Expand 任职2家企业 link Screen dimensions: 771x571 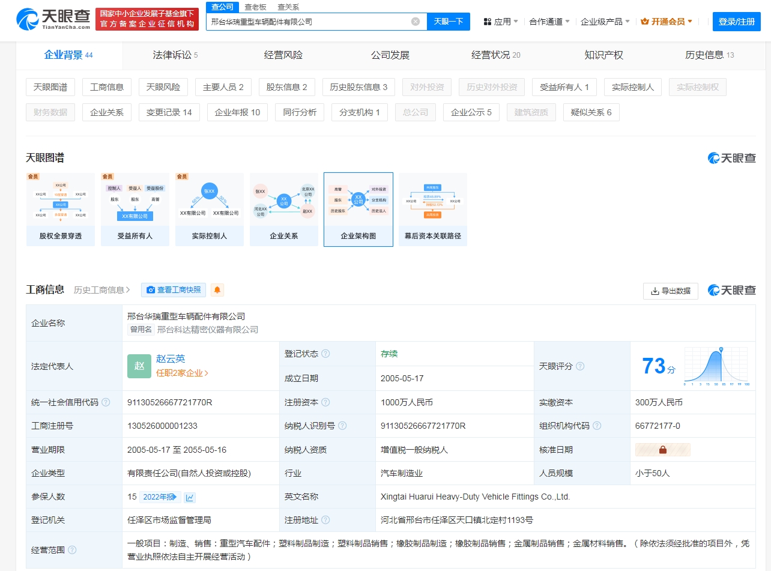tap(183, 373)
